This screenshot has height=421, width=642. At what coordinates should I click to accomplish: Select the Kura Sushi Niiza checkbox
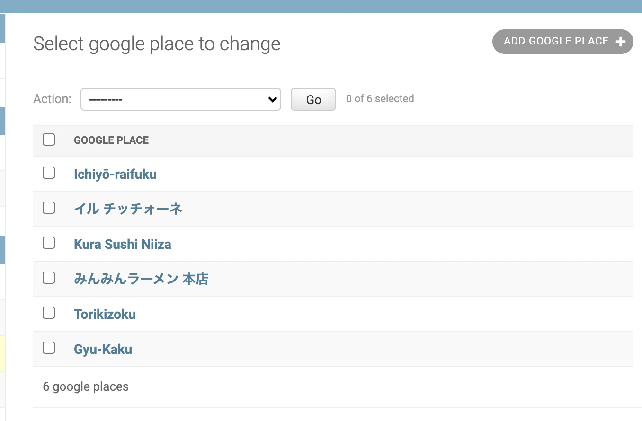[x=49, y=243]
